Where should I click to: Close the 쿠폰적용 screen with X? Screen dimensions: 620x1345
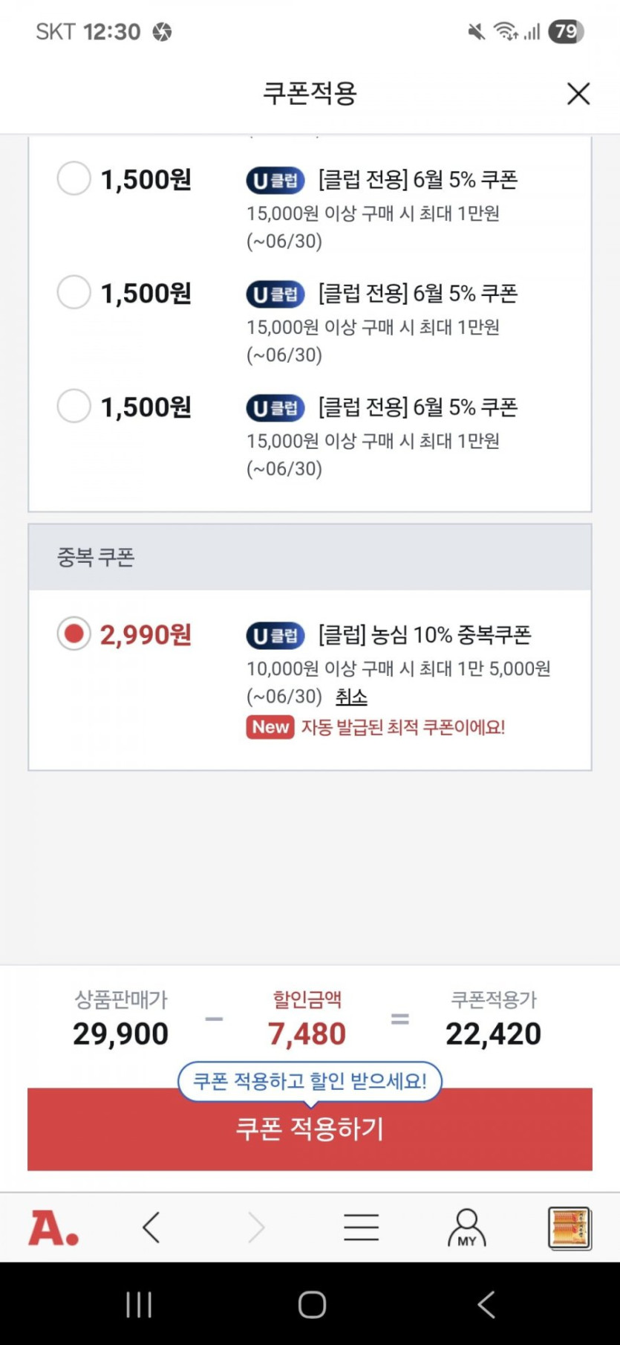pyautogui.click(x=578, y=94)
